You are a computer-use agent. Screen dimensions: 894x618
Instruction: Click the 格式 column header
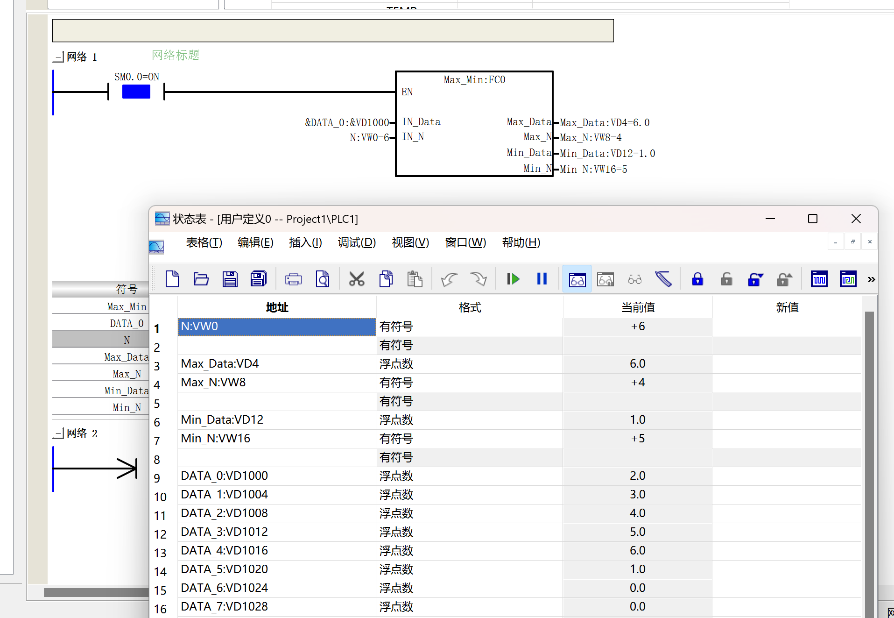coord(470,307)
